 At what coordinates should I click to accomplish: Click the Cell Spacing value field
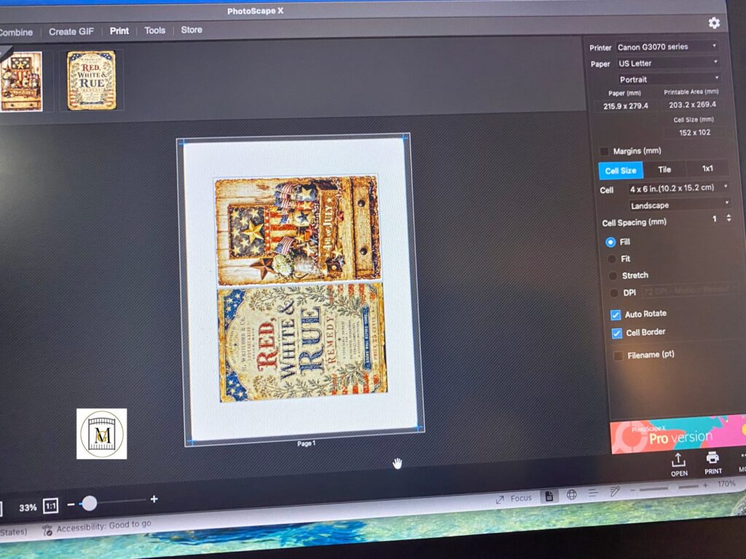click(714, 218)
